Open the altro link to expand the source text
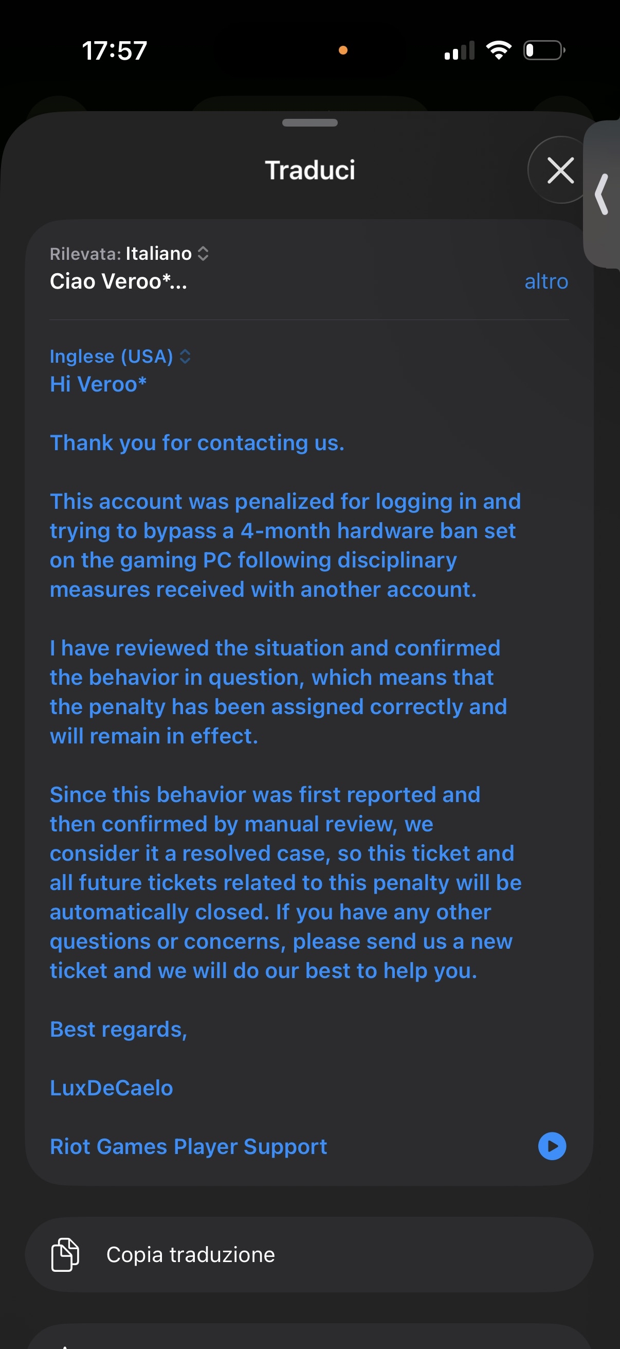The image size is (620, 1349). (x=545, y=282)
